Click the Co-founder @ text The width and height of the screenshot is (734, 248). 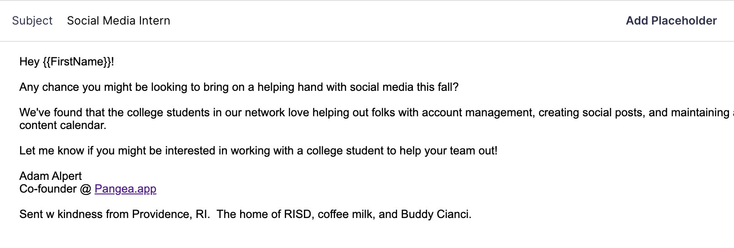coord(55,189)
